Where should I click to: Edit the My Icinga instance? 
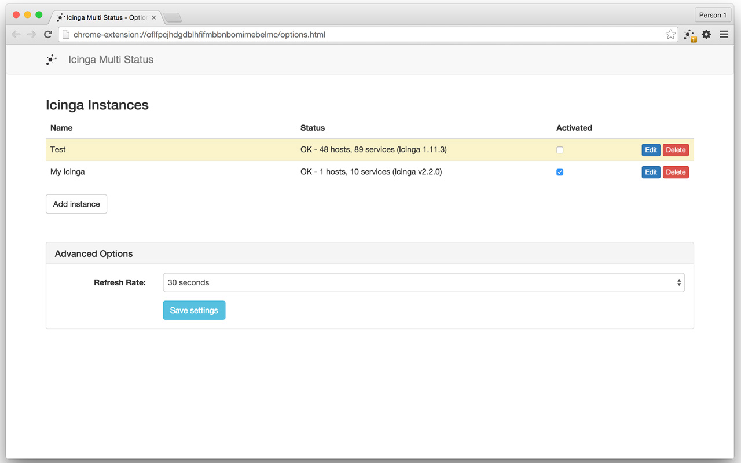click(x=651, y=171)
